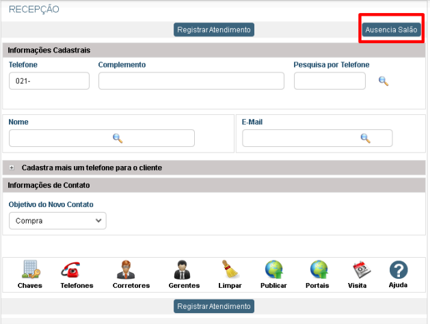Open the Objetivo do Novo Contato dropdown

coord(57,221)
